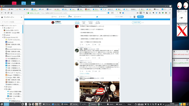Screen dimensions: 189x106
Task: Save page to Pocket icon
Action: point(120,13)
